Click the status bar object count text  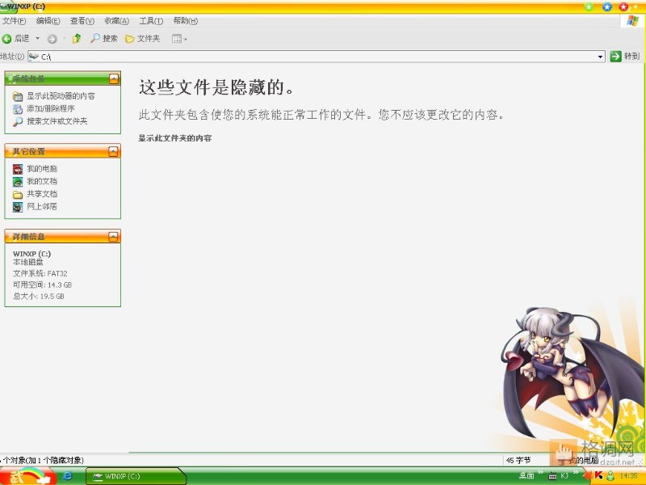(43, 460)
